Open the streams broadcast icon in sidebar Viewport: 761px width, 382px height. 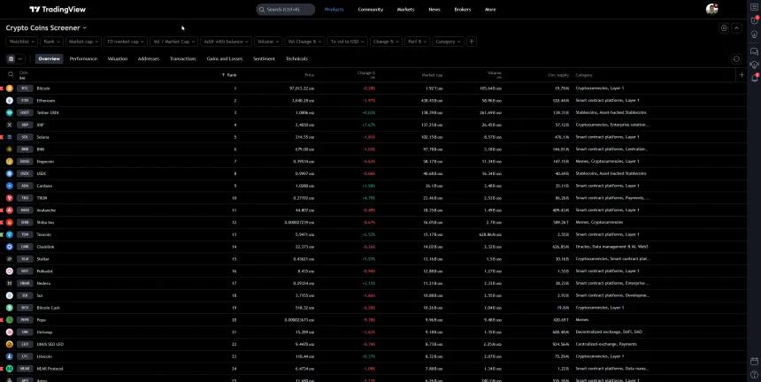pyautogui.click(x=754, y=65)
